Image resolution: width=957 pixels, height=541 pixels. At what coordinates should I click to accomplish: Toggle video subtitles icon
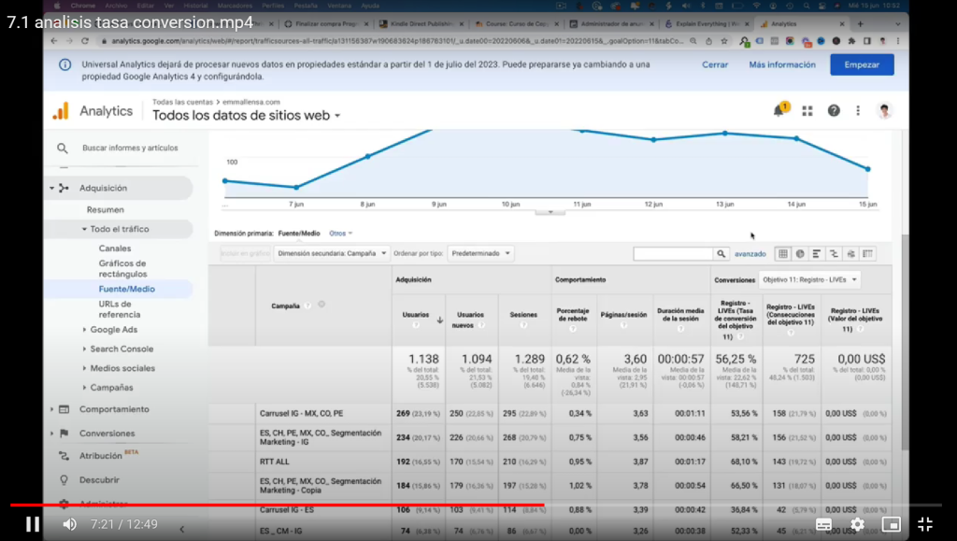coord(823,524)
